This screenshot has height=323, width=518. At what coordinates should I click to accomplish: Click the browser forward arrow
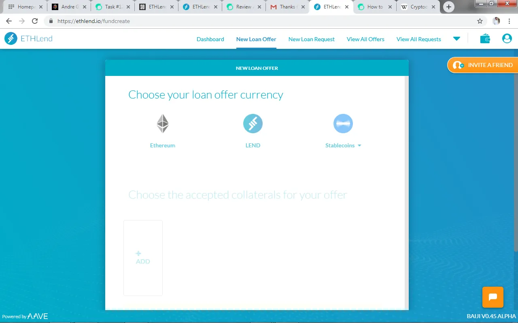[x=22, y=21]
